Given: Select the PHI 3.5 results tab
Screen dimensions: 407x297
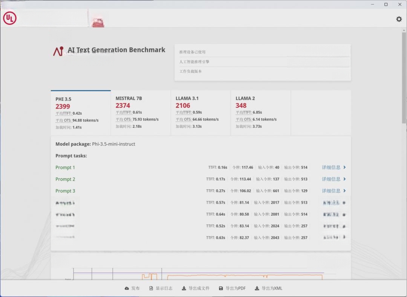Looking at the screenshot, I should [81, 113].
